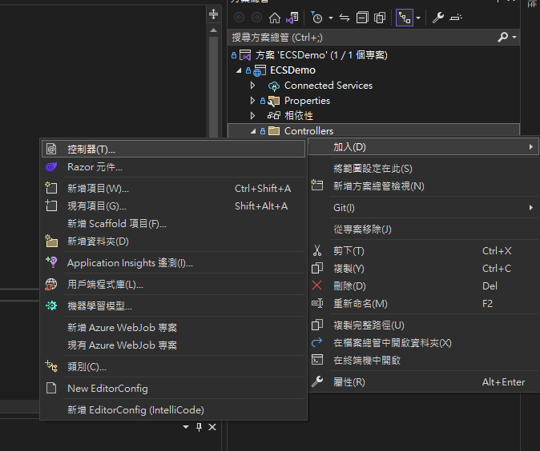Select the 相依性 tree item
The width and height of the screenshot is (540, 451).
tap(298, 115)
